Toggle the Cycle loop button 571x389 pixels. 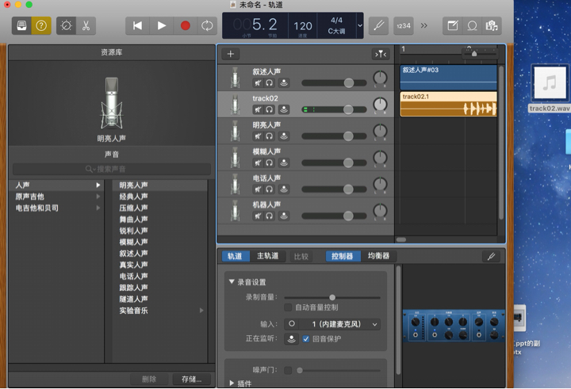pyautogui.click(x=207, y=25)
